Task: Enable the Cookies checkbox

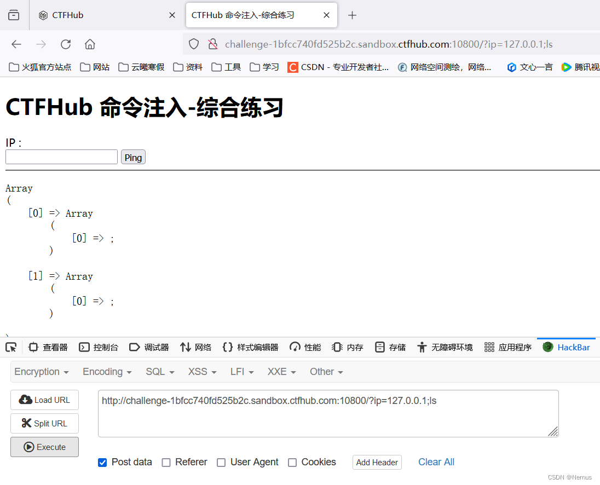Action: [292, 463]
